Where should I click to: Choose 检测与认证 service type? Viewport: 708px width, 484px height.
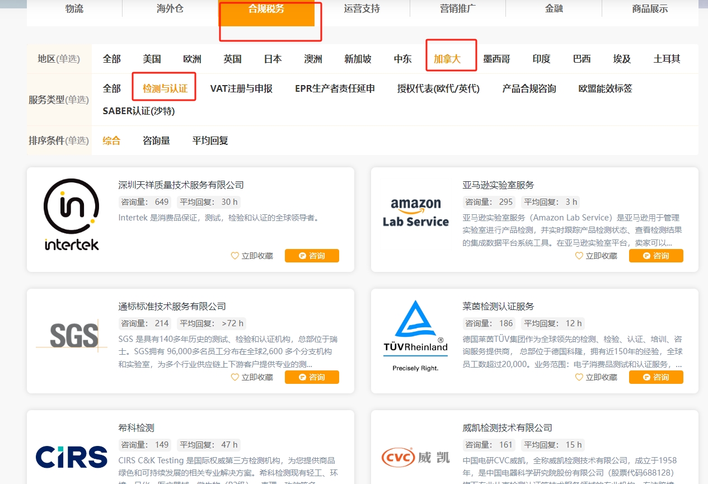(165, 88)
